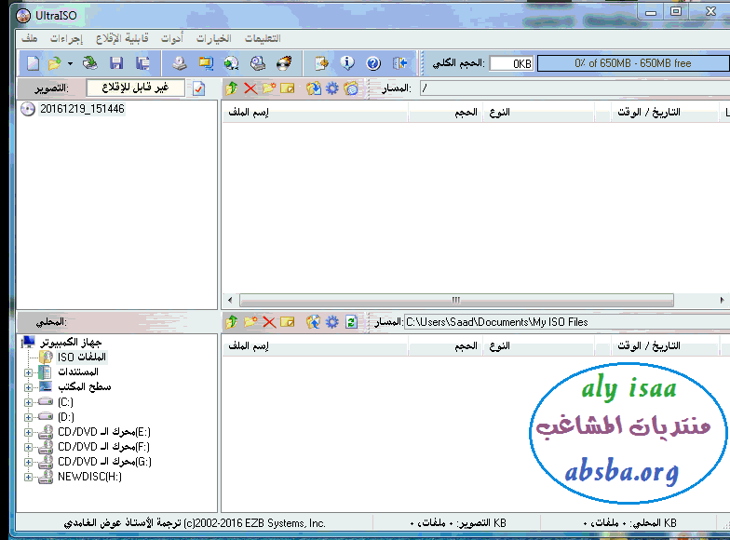Click the question mark help toolbar icon
The width and height of the screenshot is (730, 540).
point(373,63)
